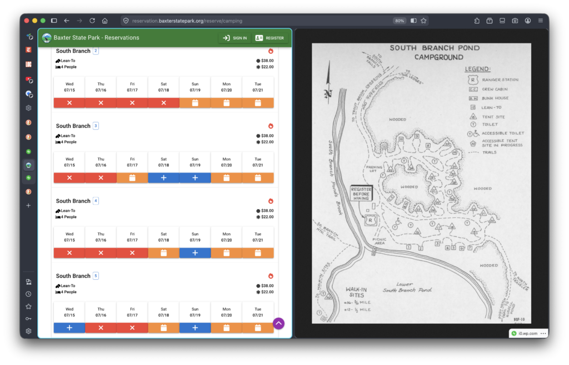Open the downloads tray icon in the toolbar
This screenshot has height=365, width=569.
(490, 20)
